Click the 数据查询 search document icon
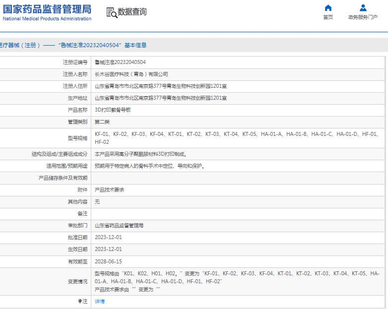This screenshot has width=388, height=311. click(x=112, y=12)
